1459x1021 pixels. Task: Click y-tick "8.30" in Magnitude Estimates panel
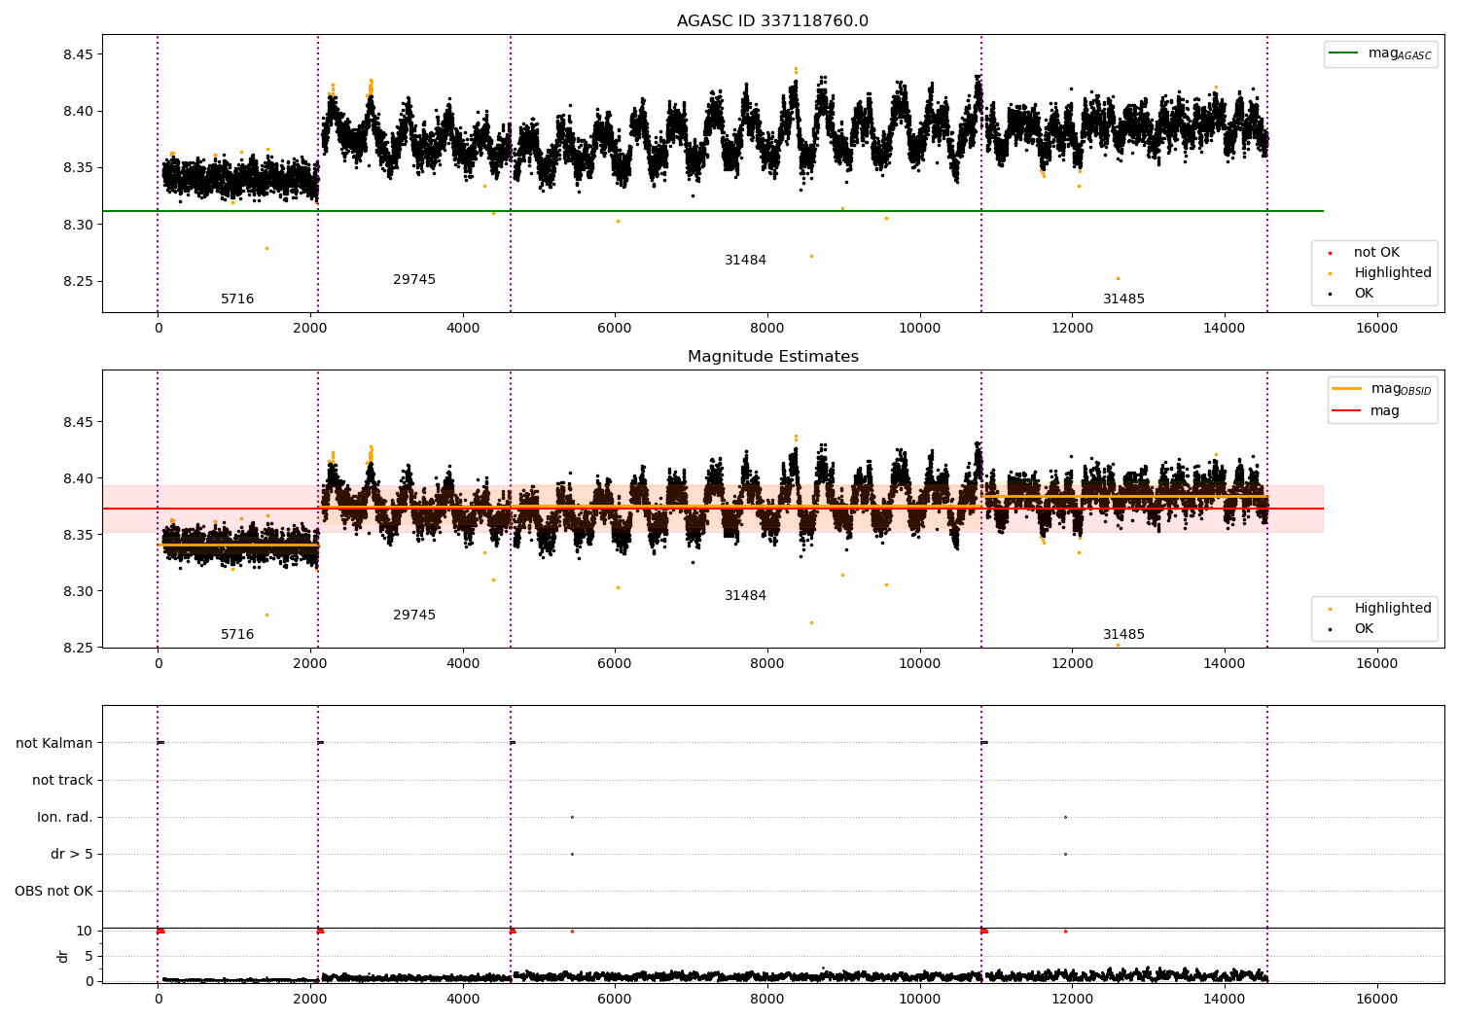click(x=78, y=591)
